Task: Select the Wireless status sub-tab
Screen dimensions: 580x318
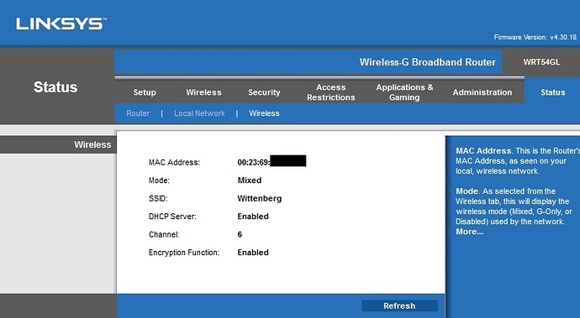Action: point(264,113)
